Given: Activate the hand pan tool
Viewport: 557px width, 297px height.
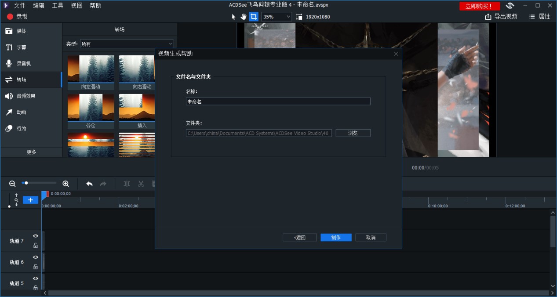Looking at the screenshot, I should 244,17.
